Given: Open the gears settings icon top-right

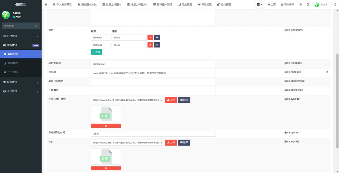Looking at the screenshot, I should [335, 4].
